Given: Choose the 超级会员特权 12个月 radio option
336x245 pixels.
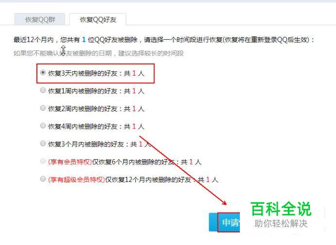Looking at the screenshot, I should [43, 179].
